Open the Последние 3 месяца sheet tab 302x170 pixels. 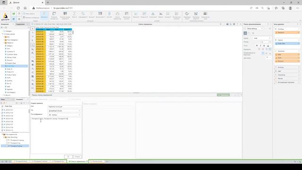pyautogui.click(x=40, y=161)
